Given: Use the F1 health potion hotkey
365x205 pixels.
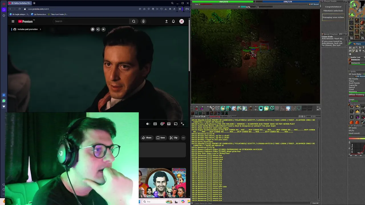Looking at the screenshot, I should click(x=196, y=108).
